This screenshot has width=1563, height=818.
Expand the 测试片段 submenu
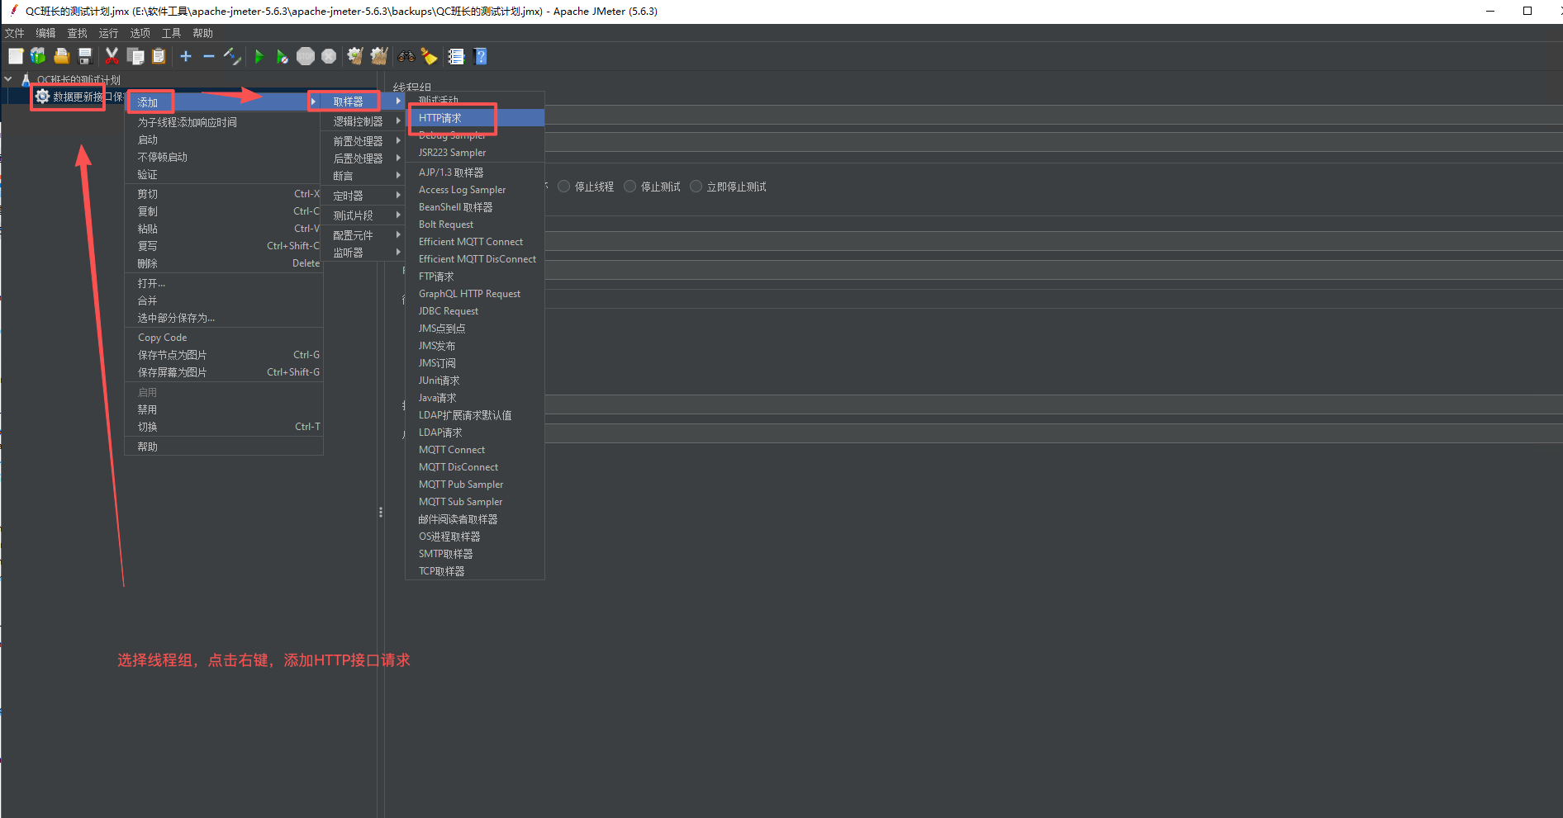(x=363, y=215)
